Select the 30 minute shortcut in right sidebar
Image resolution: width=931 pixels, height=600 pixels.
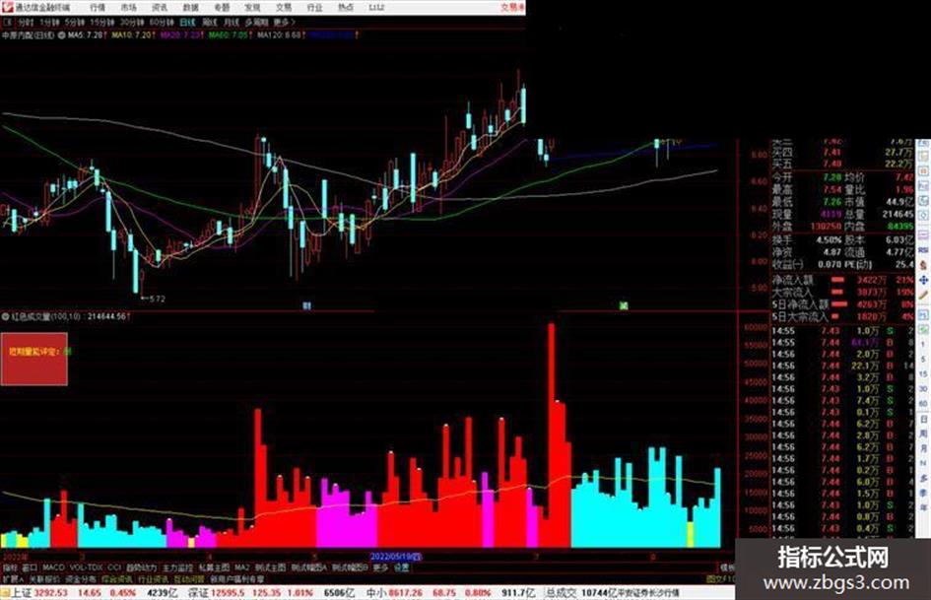pos(923,389)
